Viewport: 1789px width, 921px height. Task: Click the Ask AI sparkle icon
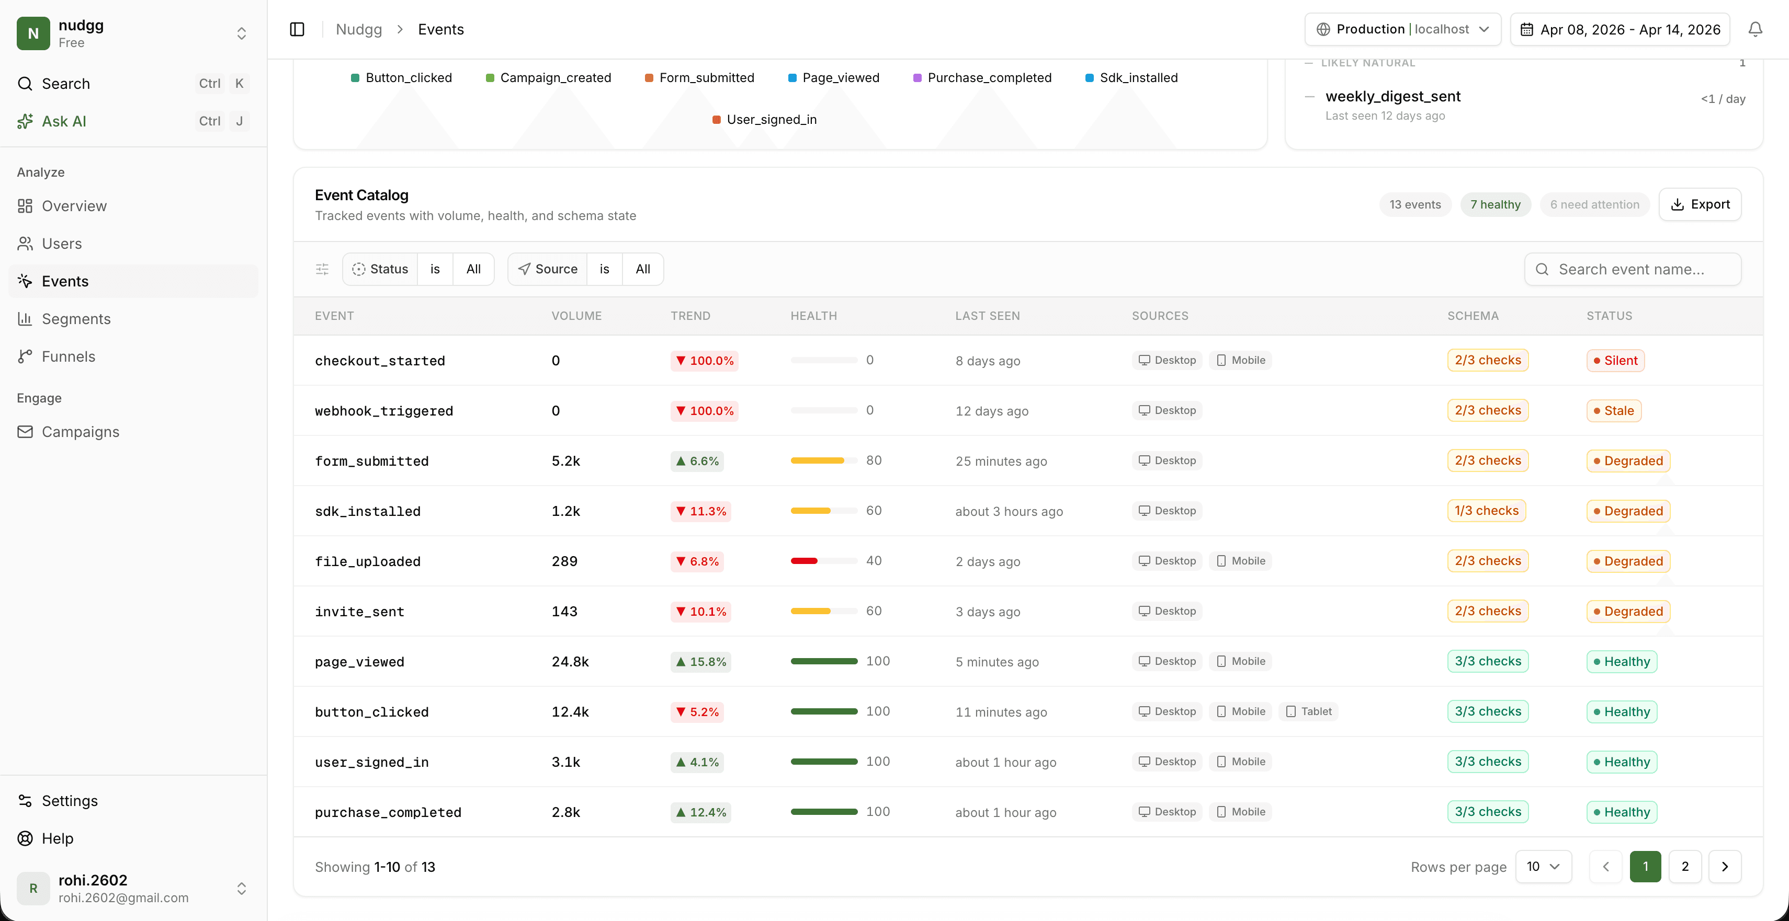tap(25, 121)
